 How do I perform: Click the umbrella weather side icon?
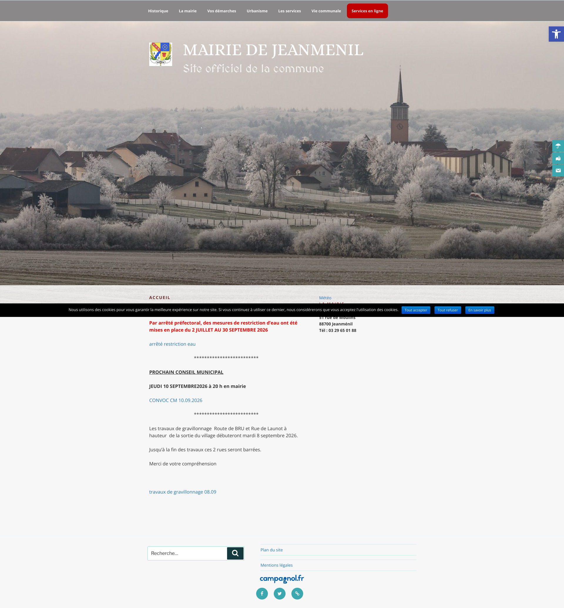pyautogui.click(x=558, y=146)
